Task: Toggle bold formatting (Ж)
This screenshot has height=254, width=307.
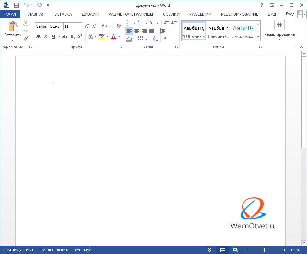Action: (38, 36)
